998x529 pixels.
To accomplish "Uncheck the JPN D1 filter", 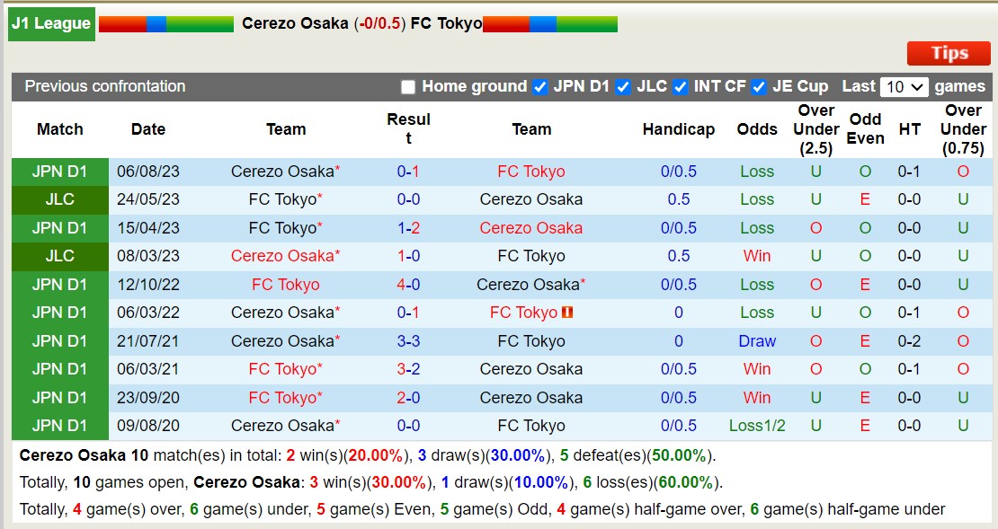I will click(x=539, y=87).
